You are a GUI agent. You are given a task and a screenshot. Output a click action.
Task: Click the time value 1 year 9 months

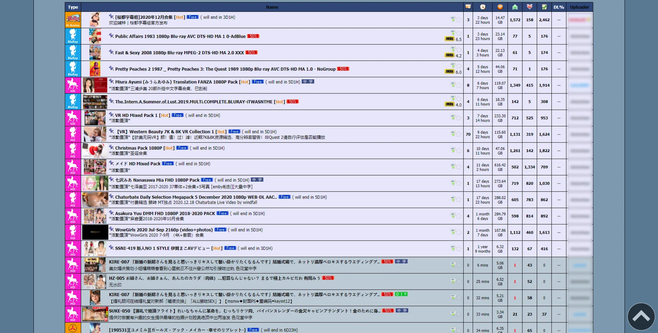482,249
